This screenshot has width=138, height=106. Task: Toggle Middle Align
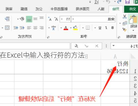35,19
